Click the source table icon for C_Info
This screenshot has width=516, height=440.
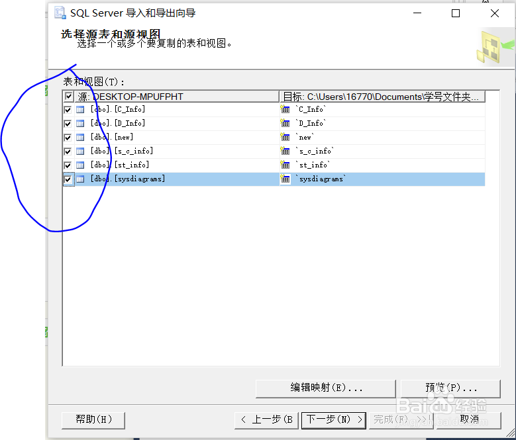80,109
